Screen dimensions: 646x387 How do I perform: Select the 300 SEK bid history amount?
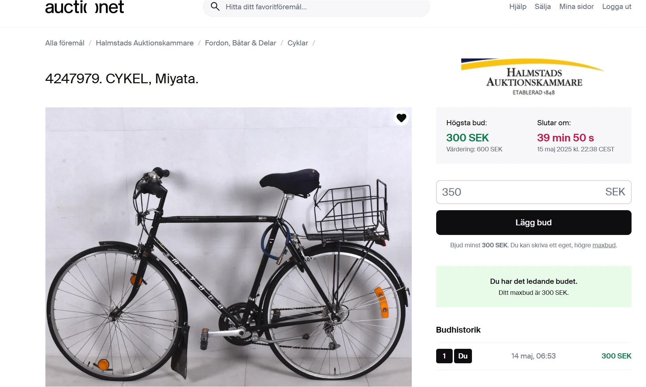[x=616, y=356]
